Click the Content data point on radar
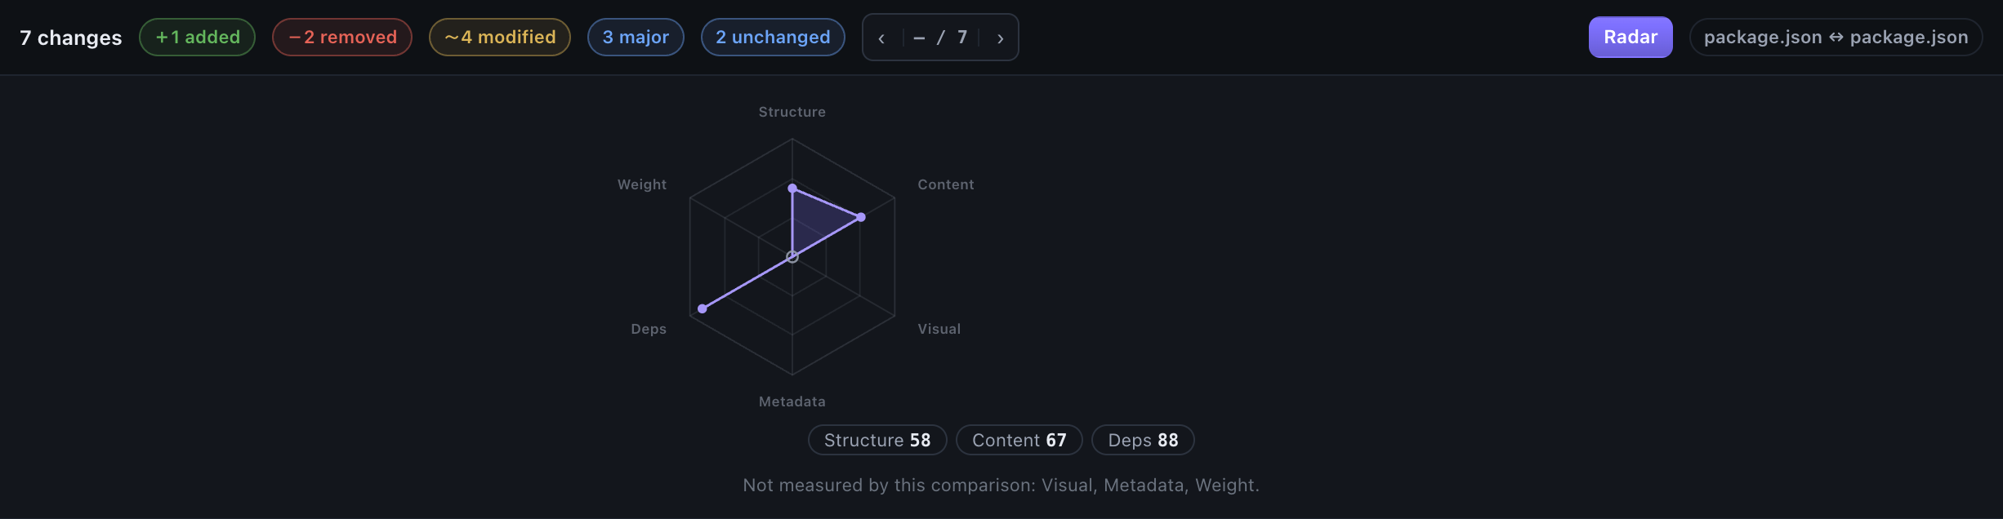The height and width of the screenshot is (519, 2003). (861, 217)
